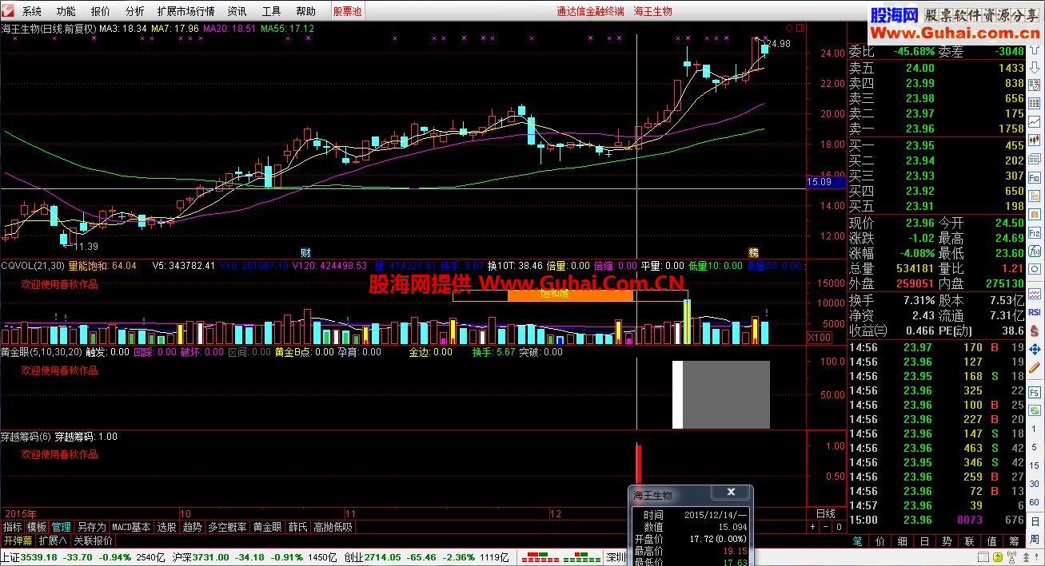Open the 帮助 menu

point(305,11)
